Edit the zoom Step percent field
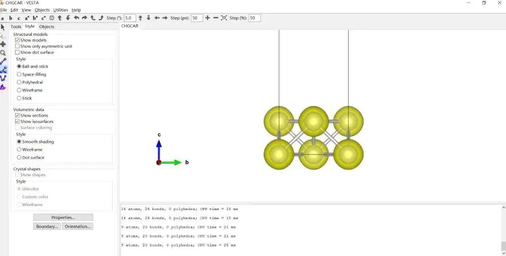The image size is (506, 256). 255,18
